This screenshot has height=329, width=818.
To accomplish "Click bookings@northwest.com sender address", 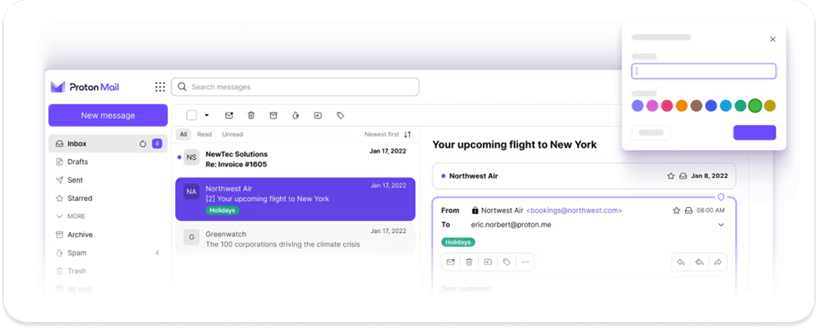I will coord(574,211).
